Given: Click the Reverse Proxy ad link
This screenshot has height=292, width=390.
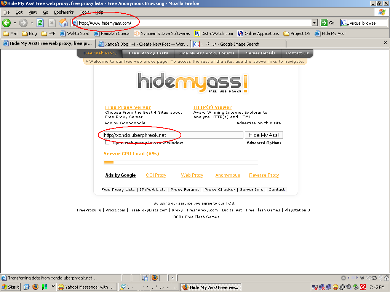Looking at the screenshot, I should [264, 175].
